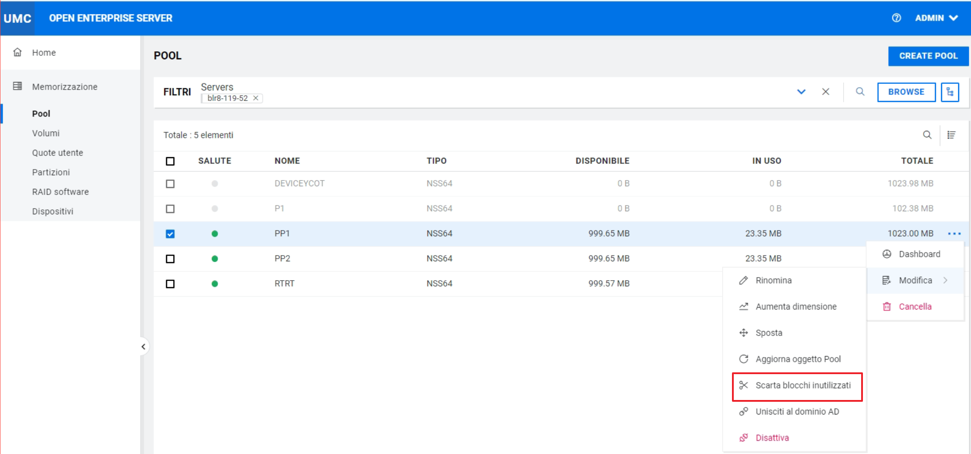
Task: Open Volumi in the sidebar
Action: (x=46, y=133)
